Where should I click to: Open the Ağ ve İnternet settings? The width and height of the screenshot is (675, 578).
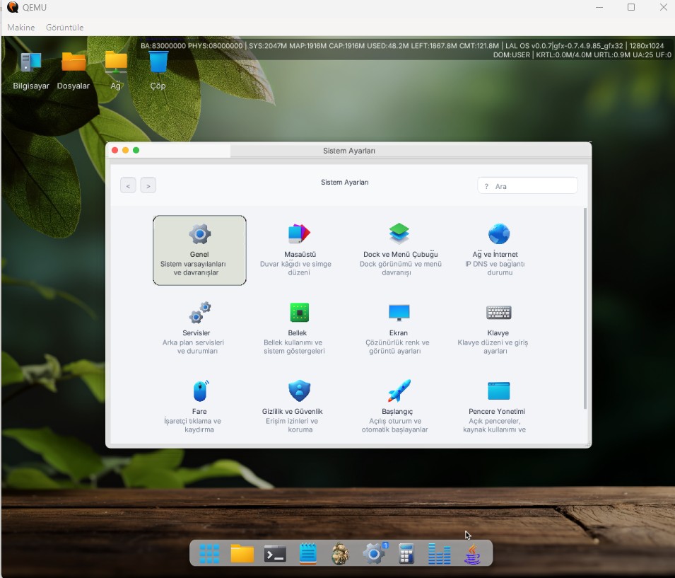[498, 250]
